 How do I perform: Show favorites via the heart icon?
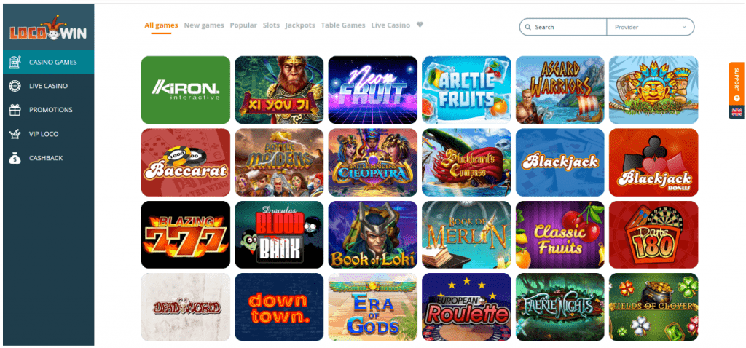point(420,25)
